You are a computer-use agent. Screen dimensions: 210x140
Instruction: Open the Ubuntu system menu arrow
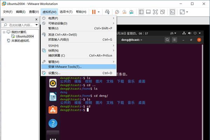click(x=200, y=33)
